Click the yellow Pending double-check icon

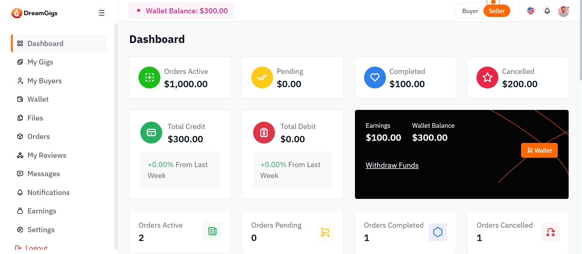pos(262,78)
